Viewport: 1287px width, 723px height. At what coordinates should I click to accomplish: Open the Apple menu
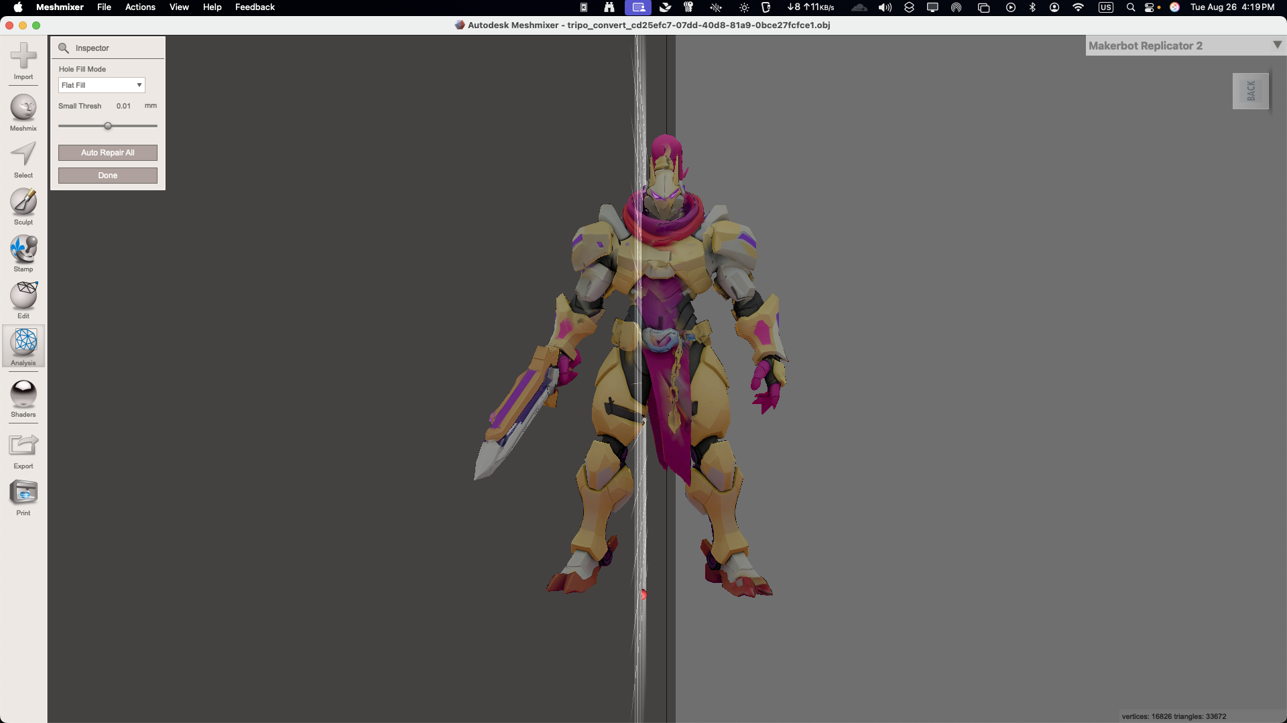pyautogui.click(x=18, y=7)
